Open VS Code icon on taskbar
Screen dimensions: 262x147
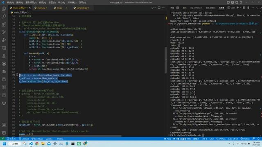[31, 144]
